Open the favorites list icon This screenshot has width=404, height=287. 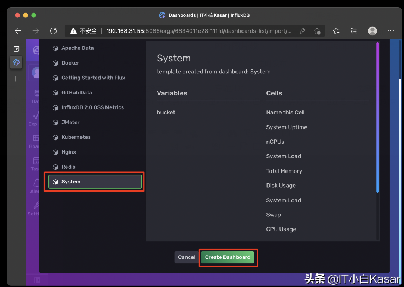[336, 31]
